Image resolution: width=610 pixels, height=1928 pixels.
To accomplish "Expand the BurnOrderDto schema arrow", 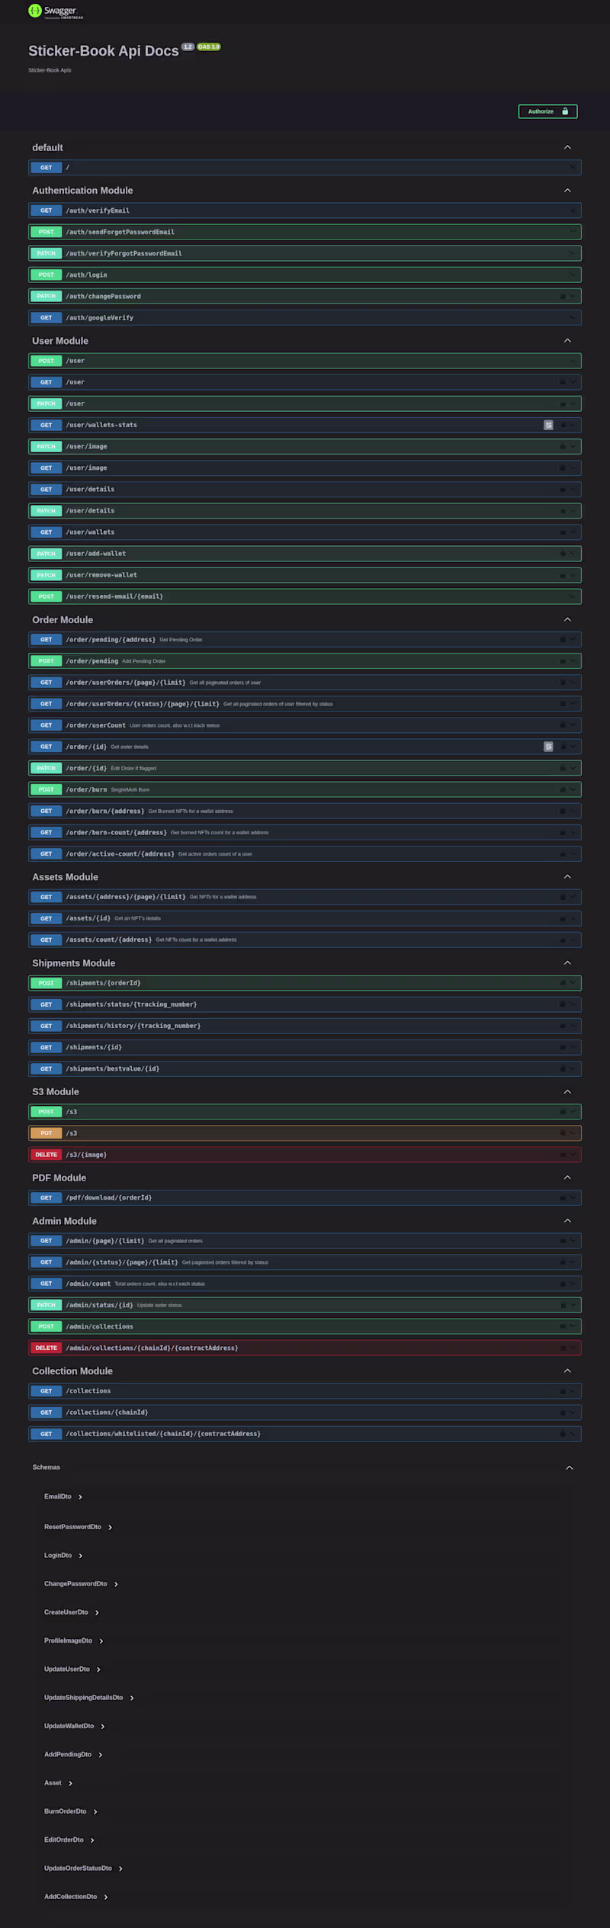I will pyautogui.click(x=95, y=1811).
